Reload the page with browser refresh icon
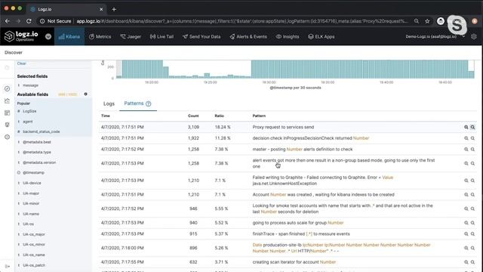This screenshot has height=272, width=483. pos(29,21)
